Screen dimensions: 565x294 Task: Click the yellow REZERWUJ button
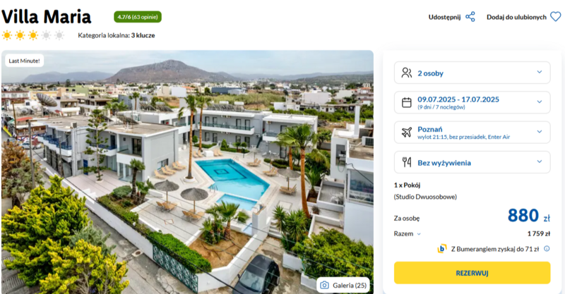[472, 273]
